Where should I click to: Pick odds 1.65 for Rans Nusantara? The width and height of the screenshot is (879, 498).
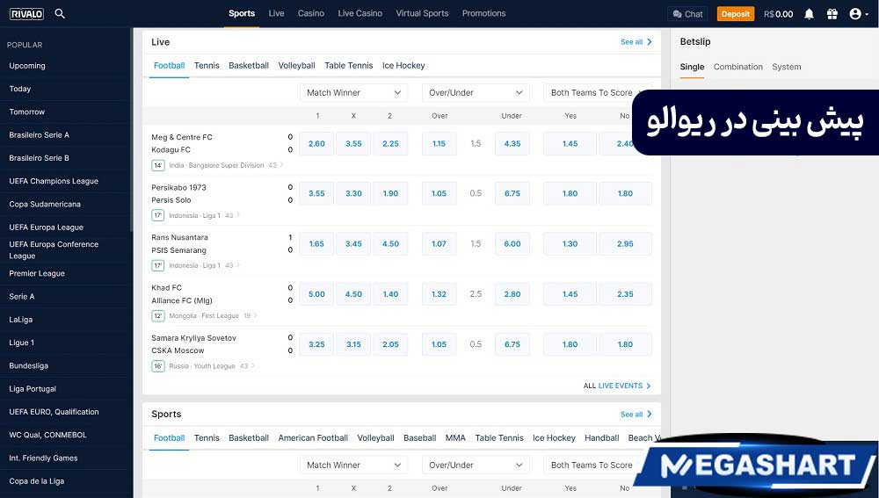[x=316, y=243]
